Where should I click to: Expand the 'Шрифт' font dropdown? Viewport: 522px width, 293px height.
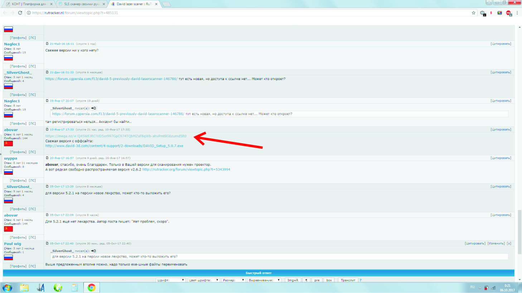click(171, 280)
